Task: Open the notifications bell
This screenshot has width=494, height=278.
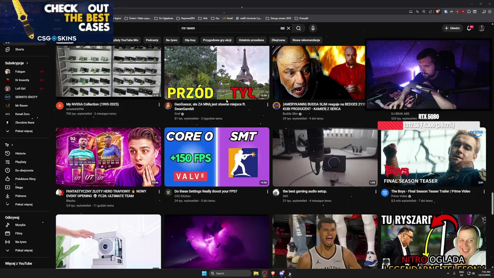Action: (469, 28)
